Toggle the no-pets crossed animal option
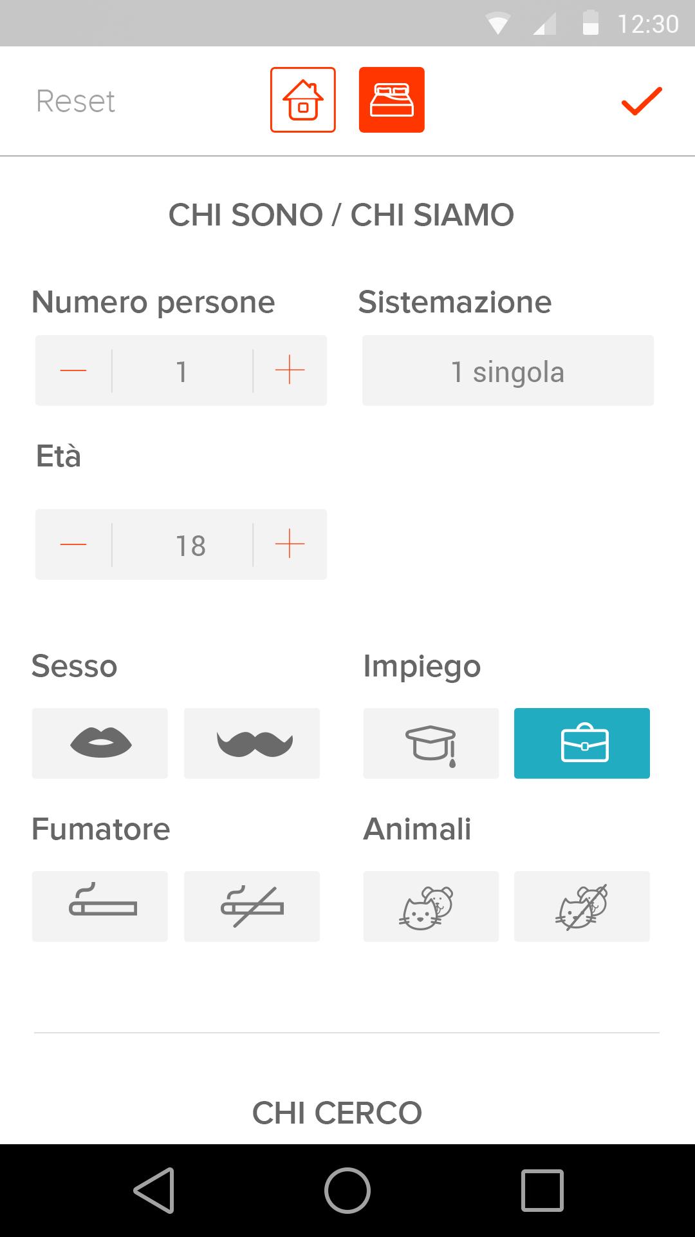The height and width of the screenshot is (1237, 695). pos(582,906)
